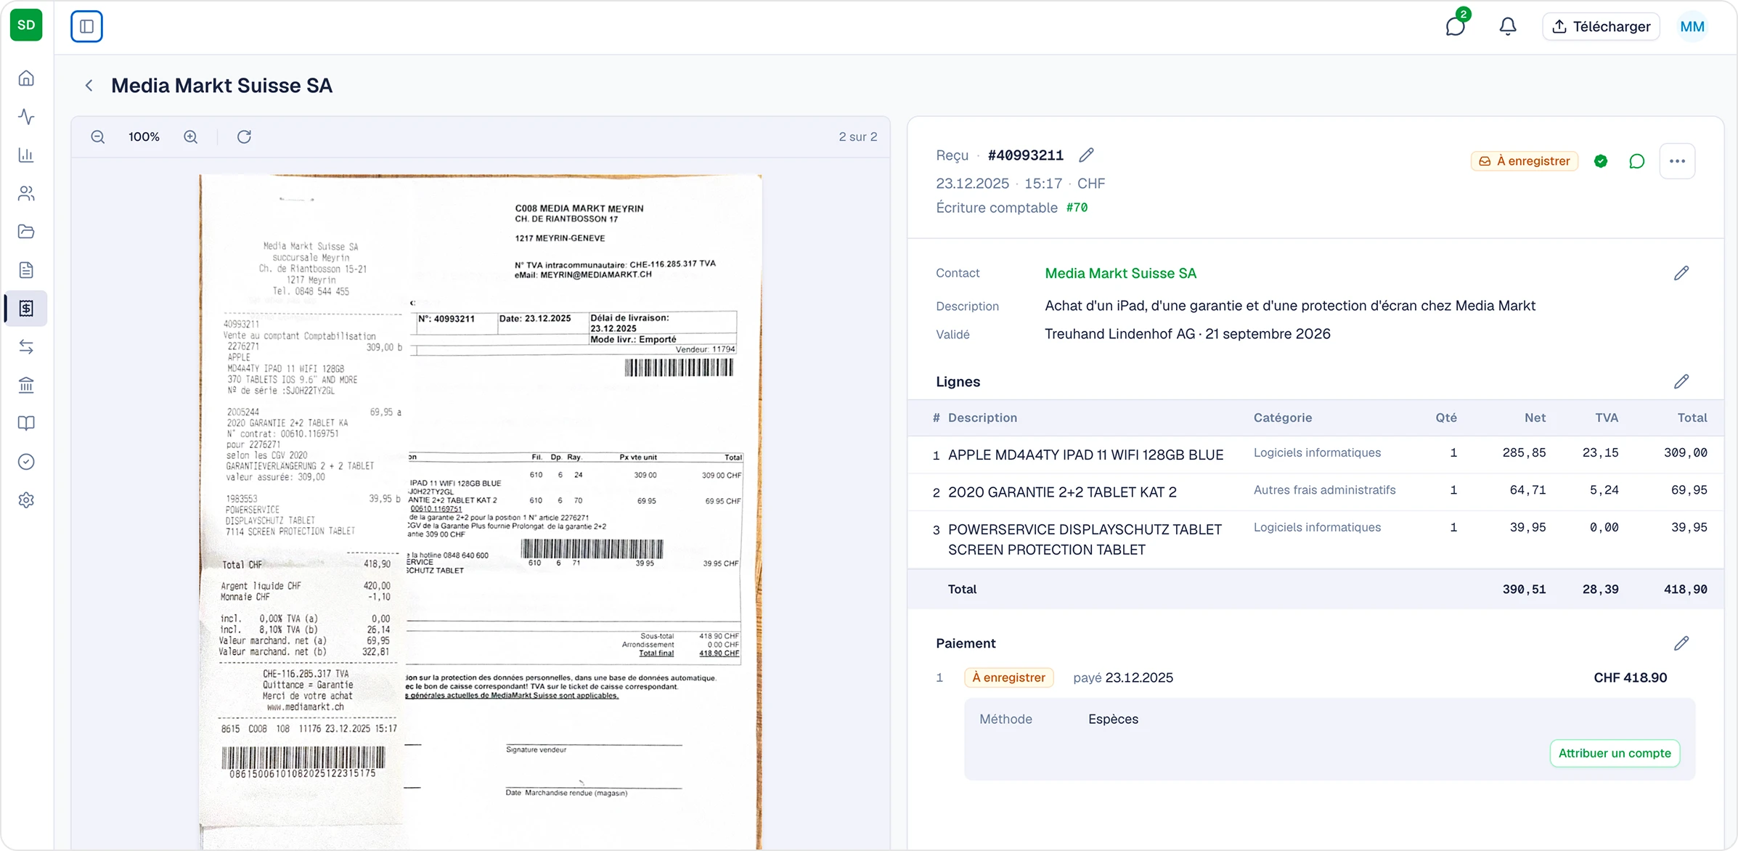Select the 2020 GARANTIE 2+2 TABLET line
The image size is (1738, 851).
1062,492
